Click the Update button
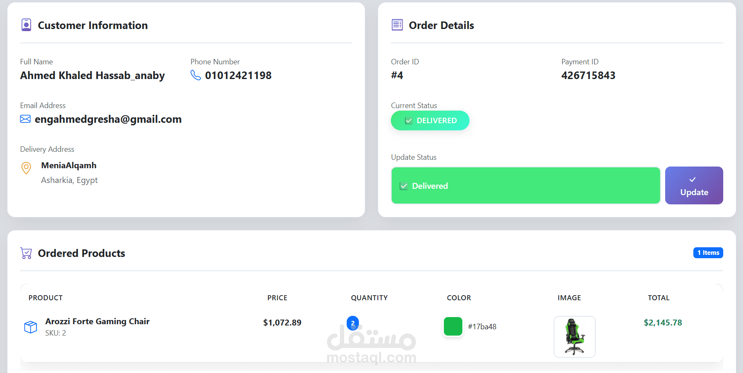Screen dimensions: 743x373 click(694, 185)
